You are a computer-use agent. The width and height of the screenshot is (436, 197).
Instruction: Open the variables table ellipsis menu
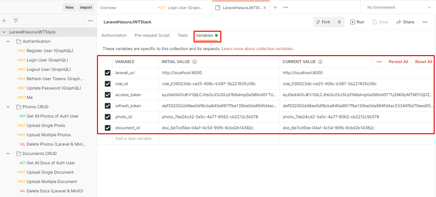[x=379, y=62]
